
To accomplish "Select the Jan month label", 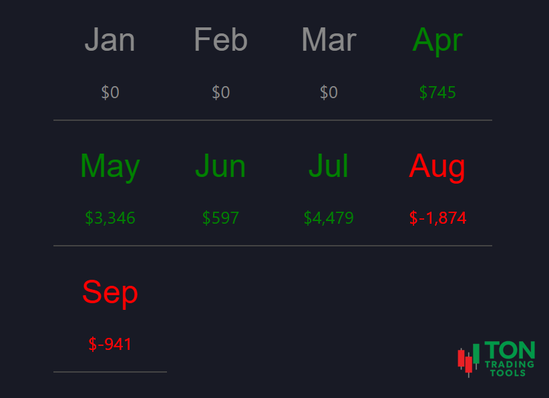I will tap(110, 40).
